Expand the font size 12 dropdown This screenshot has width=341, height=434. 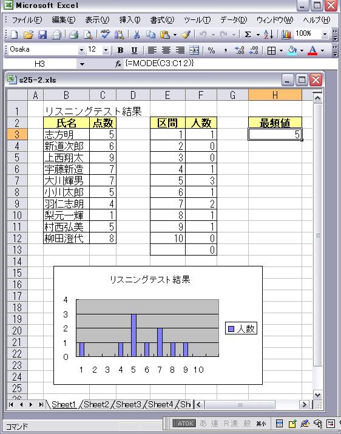106,50
